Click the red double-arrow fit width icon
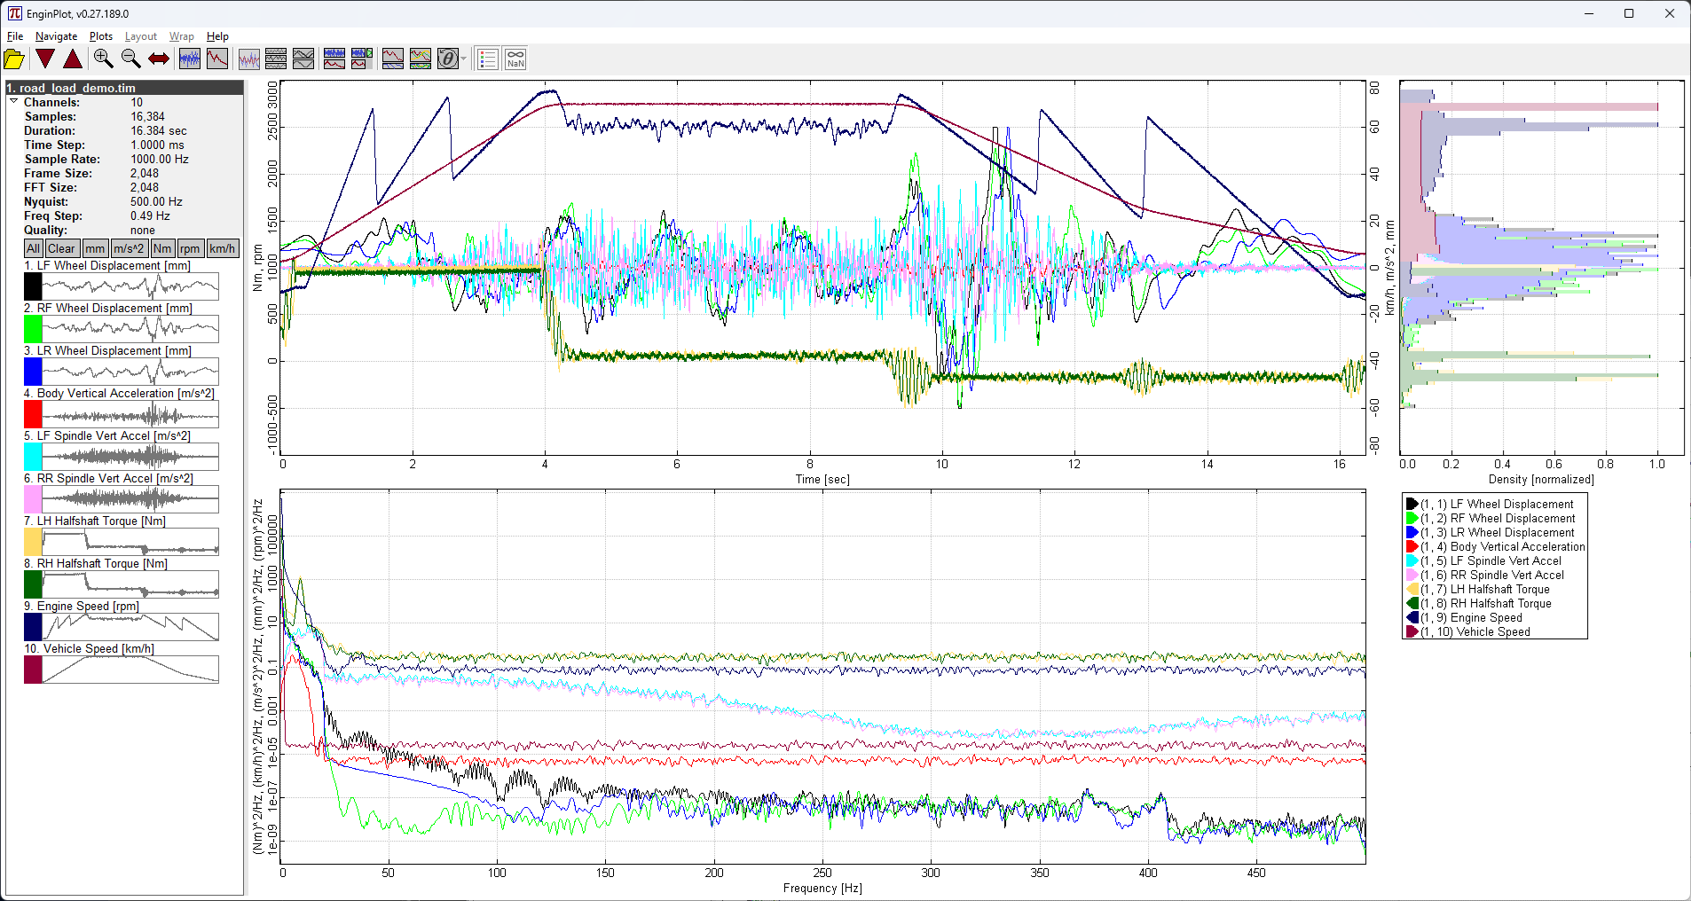This screenshot has height=901, width=1691. (x=159, y=59)
